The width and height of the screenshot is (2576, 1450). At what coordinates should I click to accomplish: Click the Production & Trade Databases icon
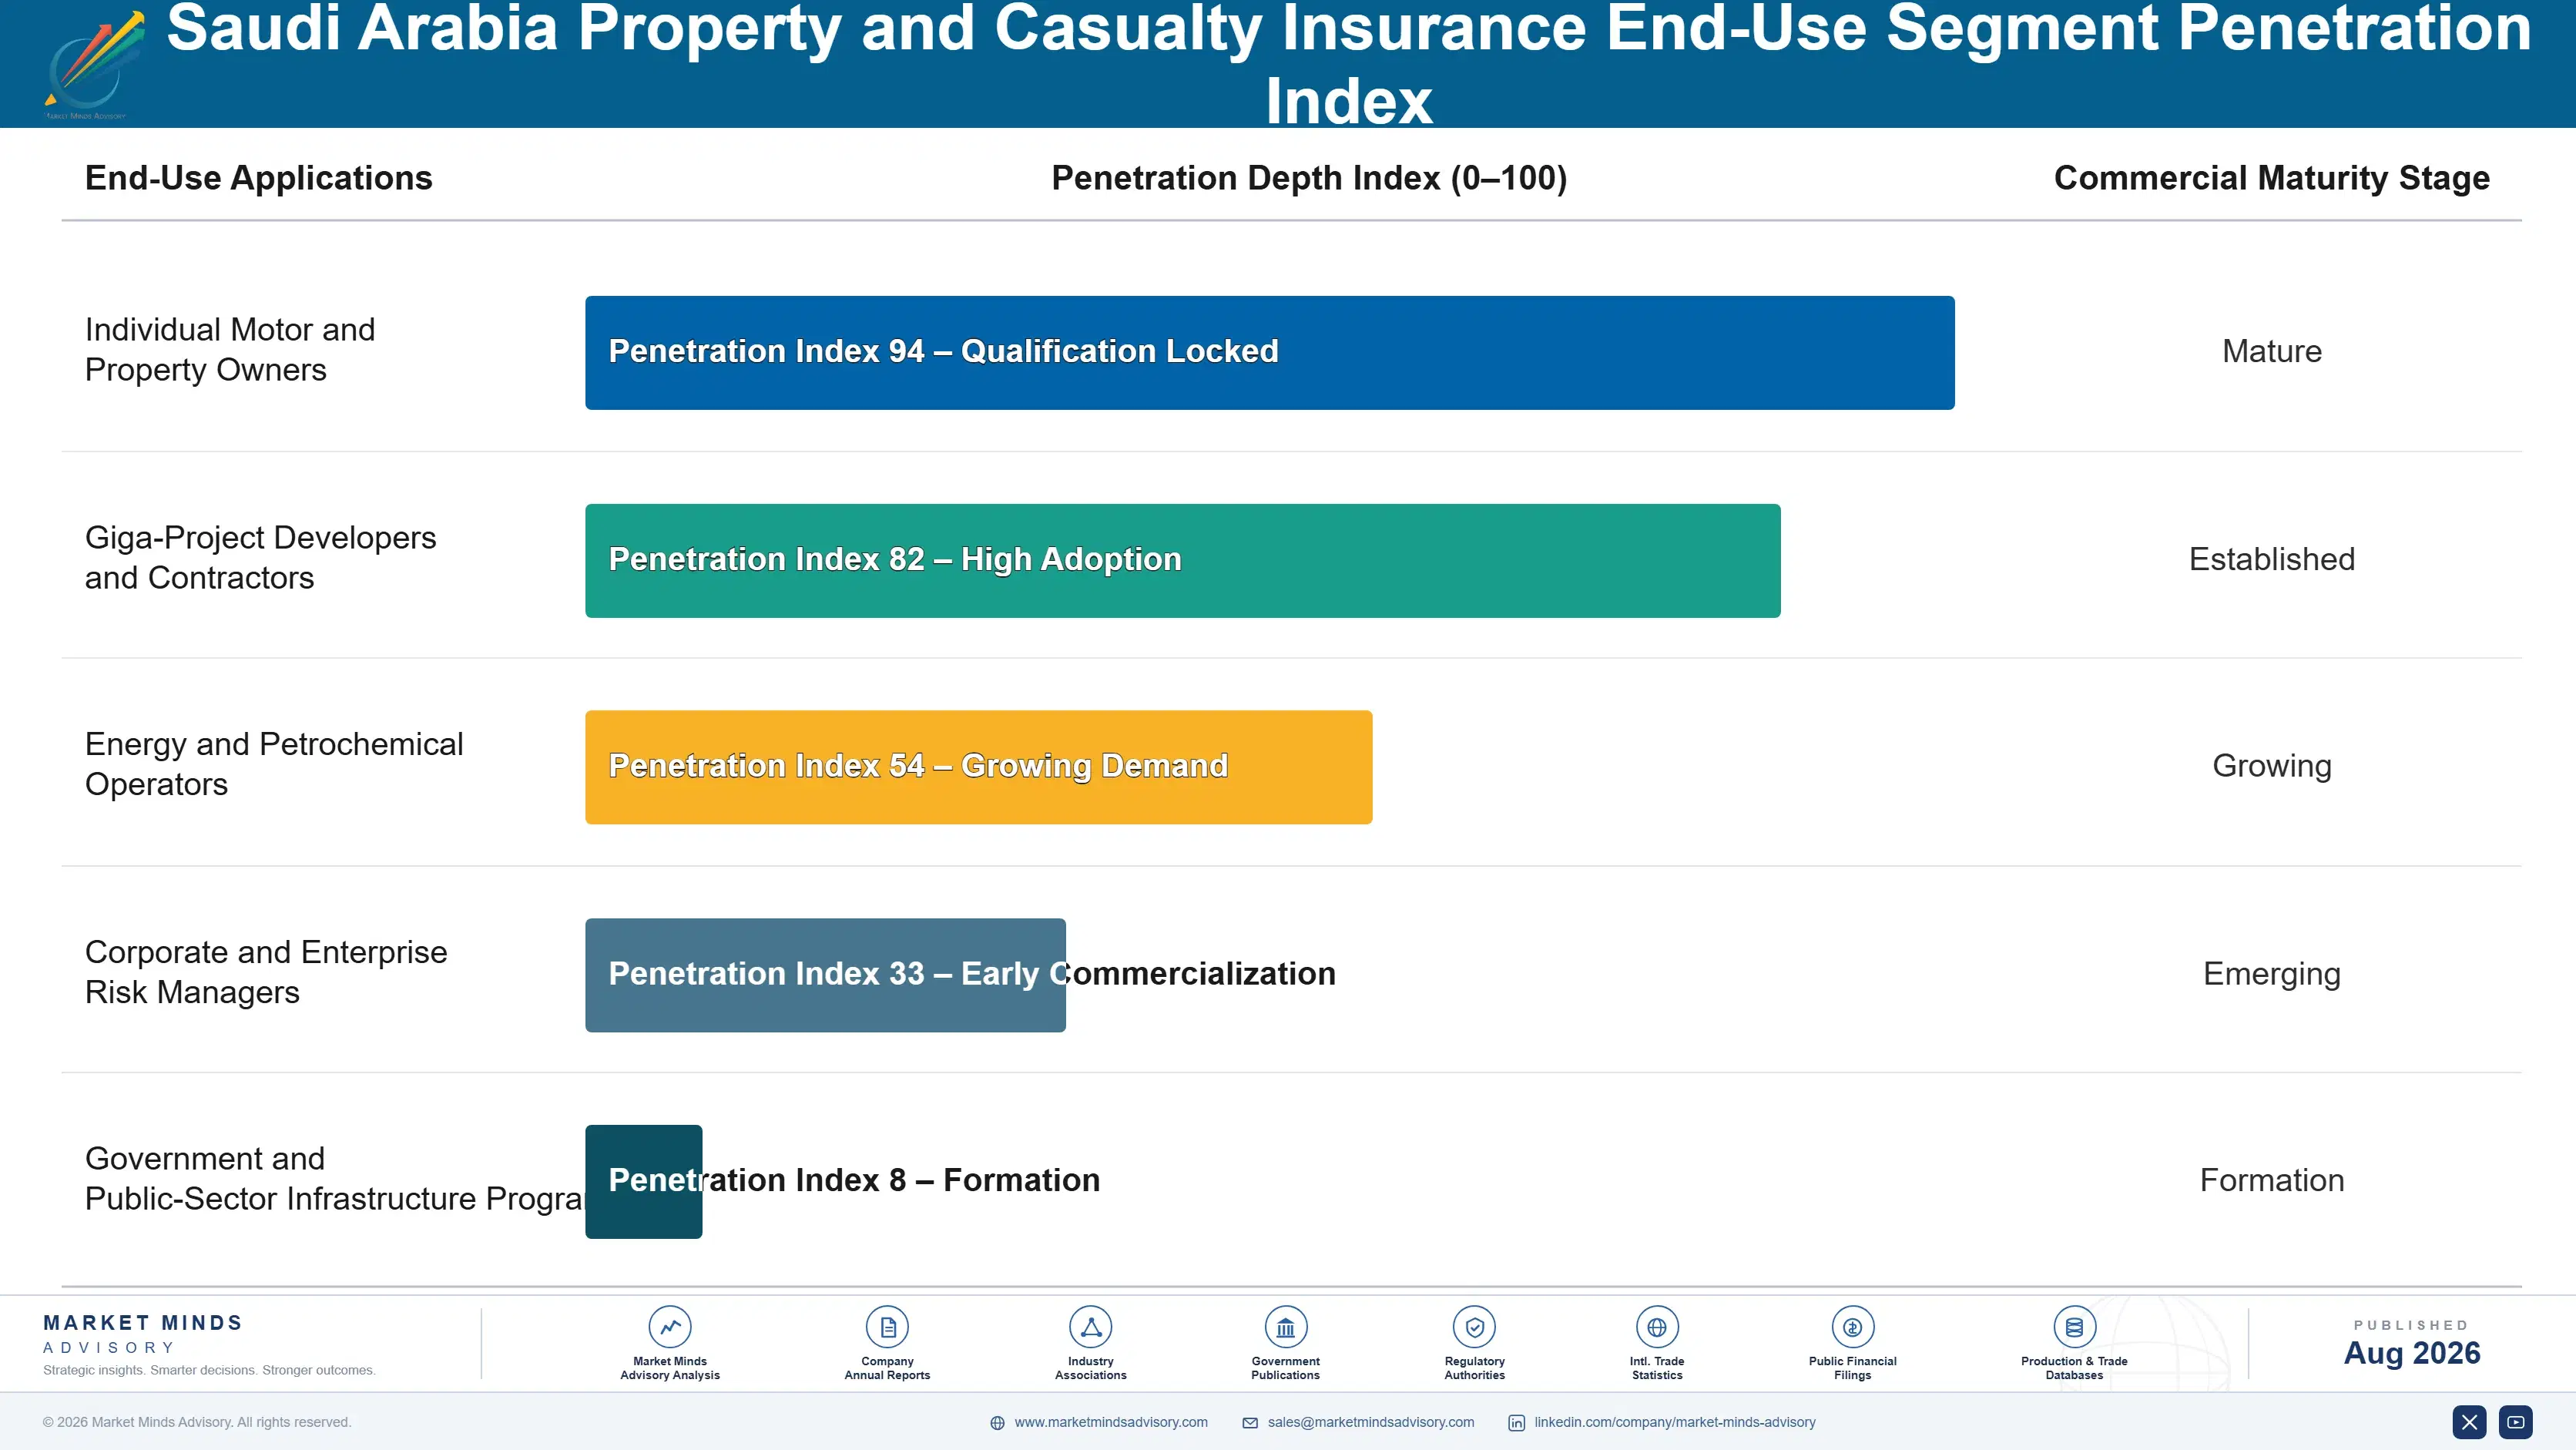tap(2074, 1327)
